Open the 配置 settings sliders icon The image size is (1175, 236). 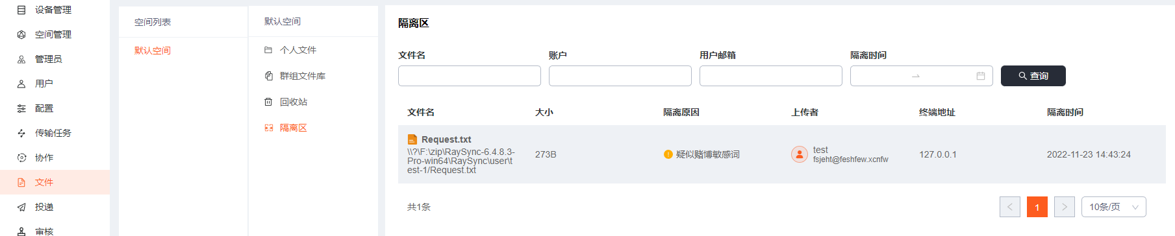pos(21,108)
